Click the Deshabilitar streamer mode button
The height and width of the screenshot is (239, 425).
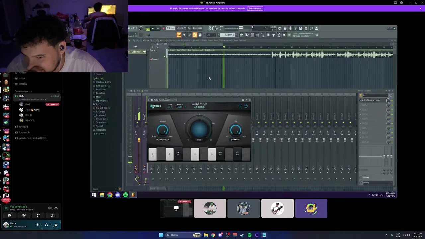click(255, 8)
